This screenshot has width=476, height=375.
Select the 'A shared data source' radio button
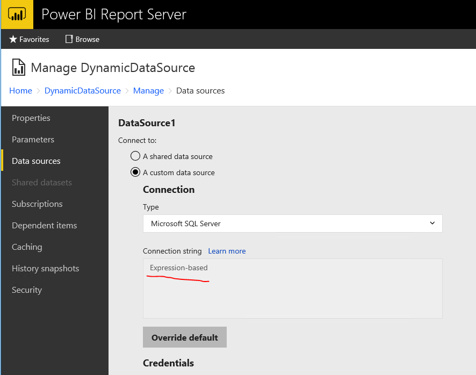tap(135, 156)
